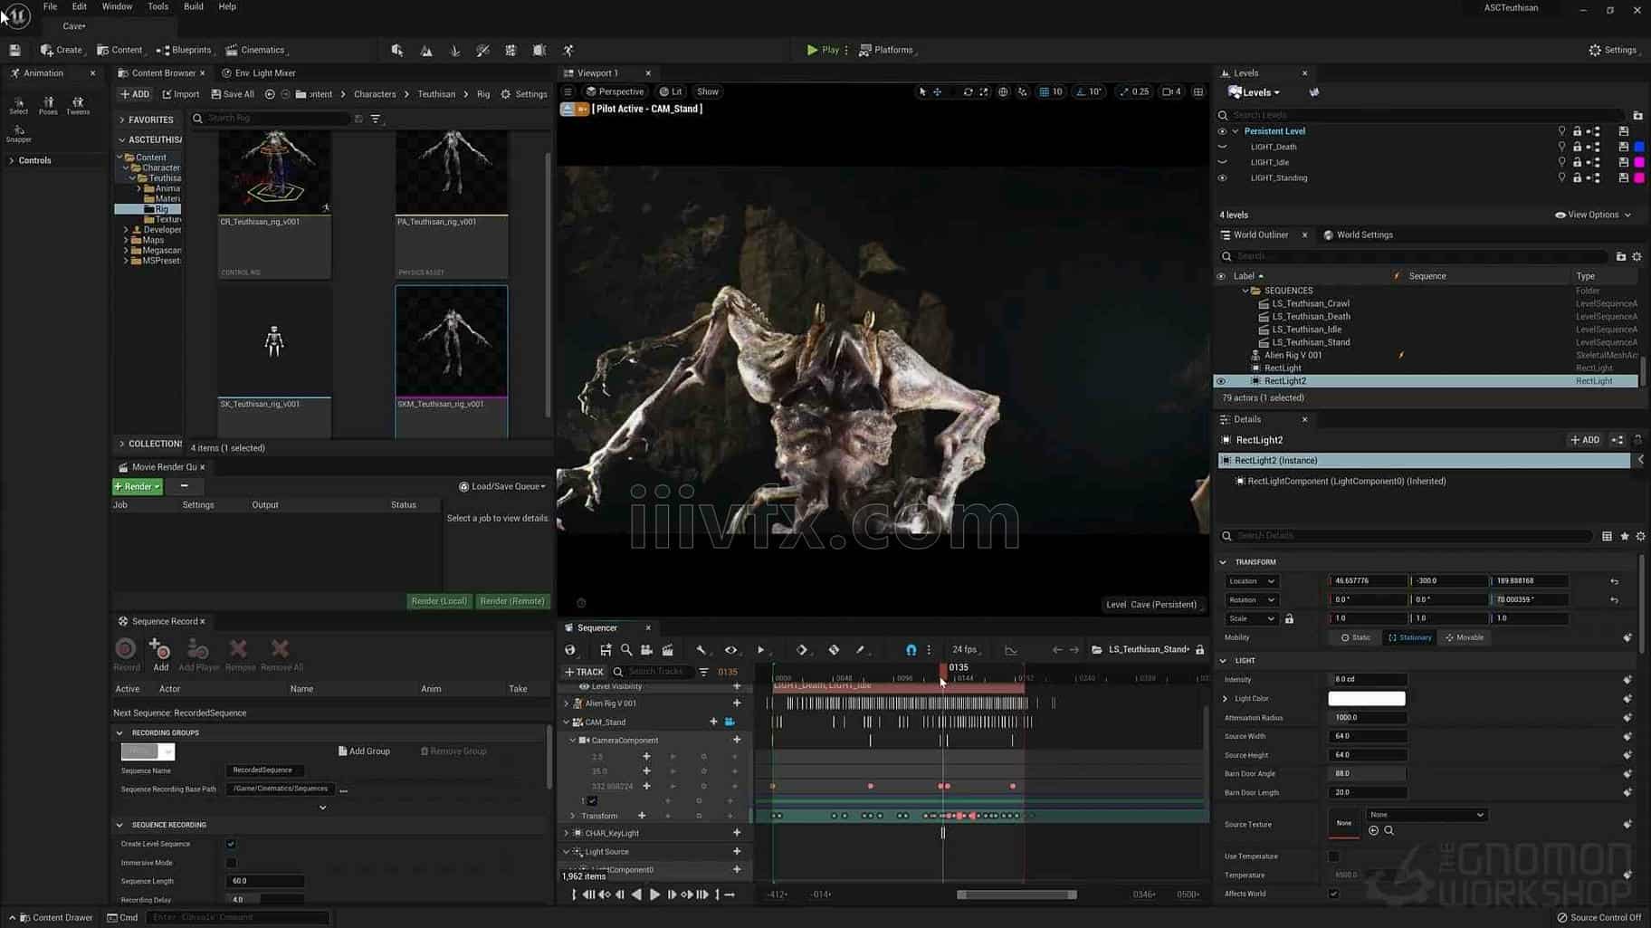1651x928 pixels.
Task: Open sequencer view options eye icon
Action: click(x=730, y=650)
